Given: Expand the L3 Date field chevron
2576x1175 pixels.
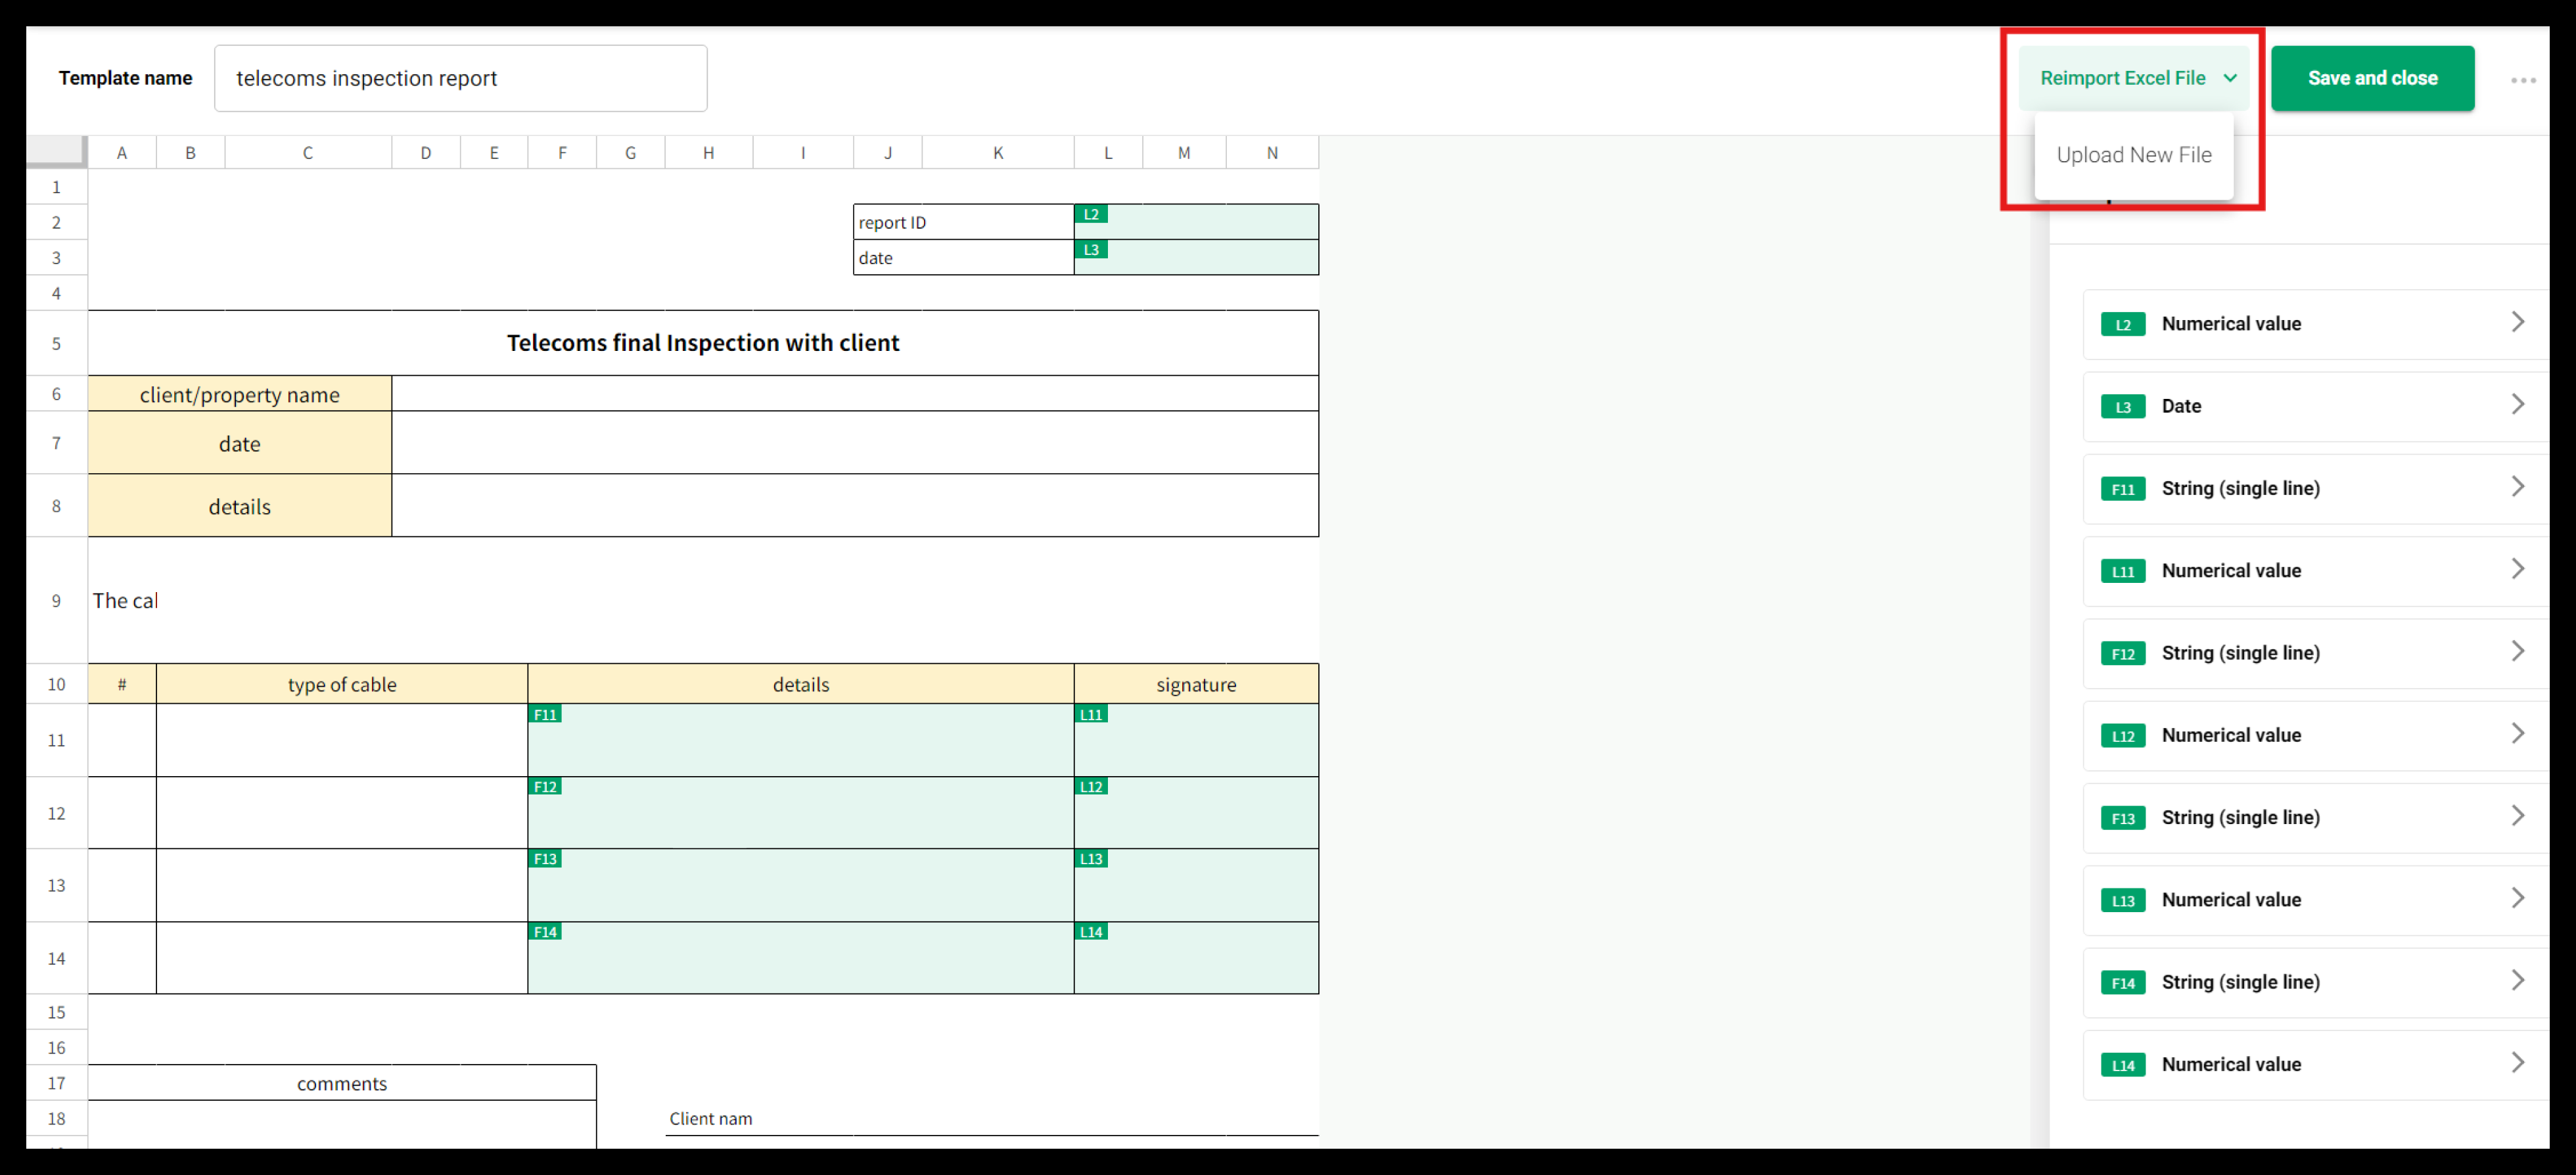Looking at the screenshot, I should coord(2517,405).
